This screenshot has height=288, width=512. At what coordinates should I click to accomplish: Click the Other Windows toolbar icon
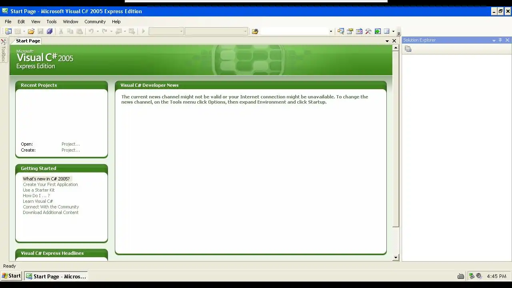coord(387,31)
